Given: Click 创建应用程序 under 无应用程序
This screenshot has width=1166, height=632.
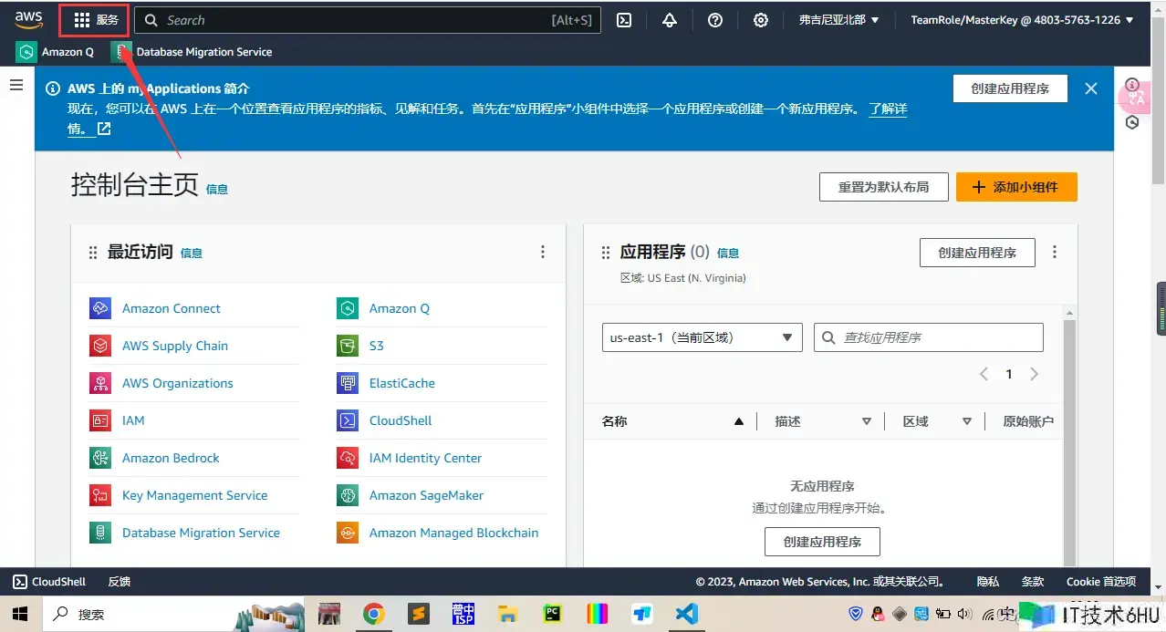Looking at the screenshot, I should click(822, 542).
